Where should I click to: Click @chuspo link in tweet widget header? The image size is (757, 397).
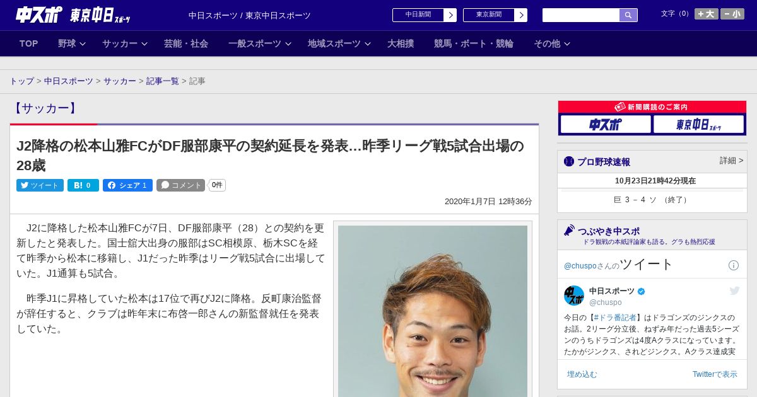580,266
